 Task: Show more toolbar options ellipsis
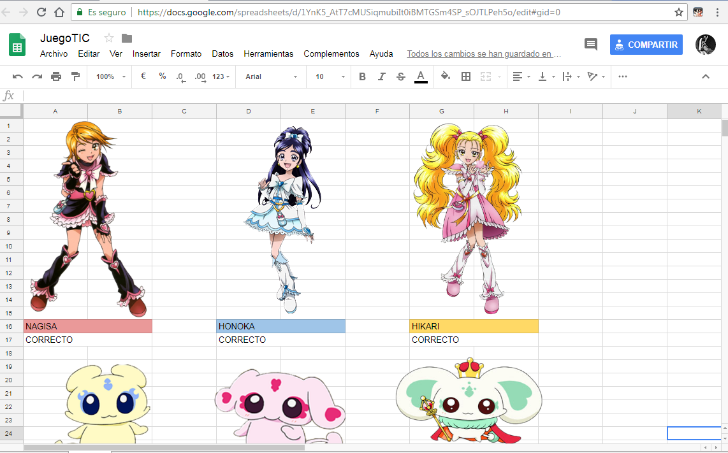[x=623, y=76]
